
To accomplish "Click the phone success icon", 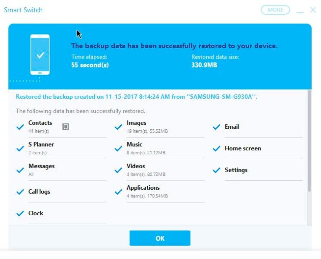I will point(40,55).
